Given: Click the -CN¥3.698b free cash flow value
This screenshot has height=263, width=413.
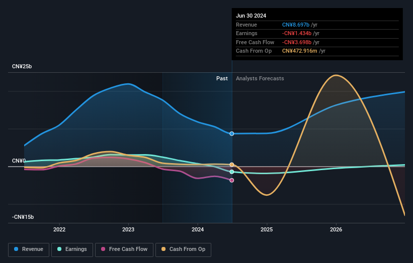Looking at the screenshot, I should click(x=297, y=42).
